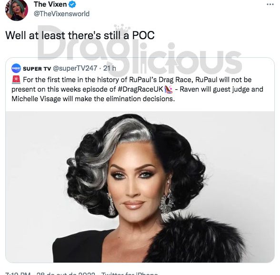This screenshot has height=275, width=280.
Task: Open the @superTV247 handle
Action: point(75,68)
